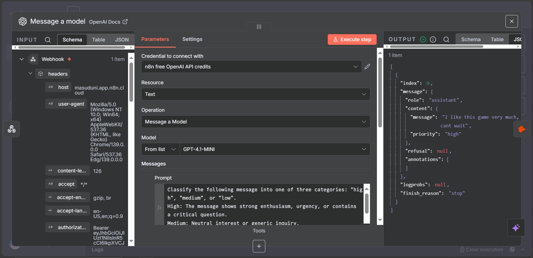Select the user-agent field pill

[x=66, y=104]
